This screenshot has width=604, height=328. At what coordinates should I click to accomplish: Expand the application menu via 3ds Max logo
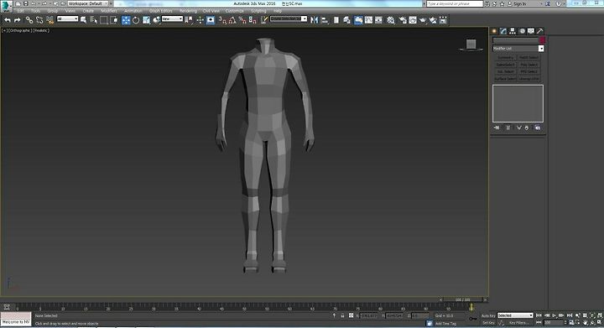[x=6, y=6]
